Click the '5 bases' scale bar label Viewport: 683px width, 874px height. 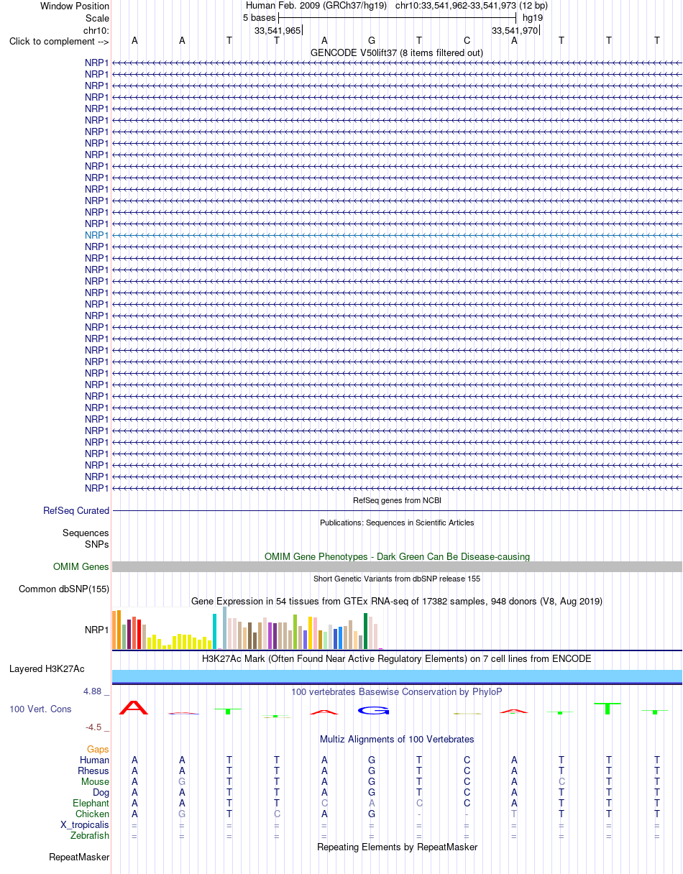coord(259,17)
